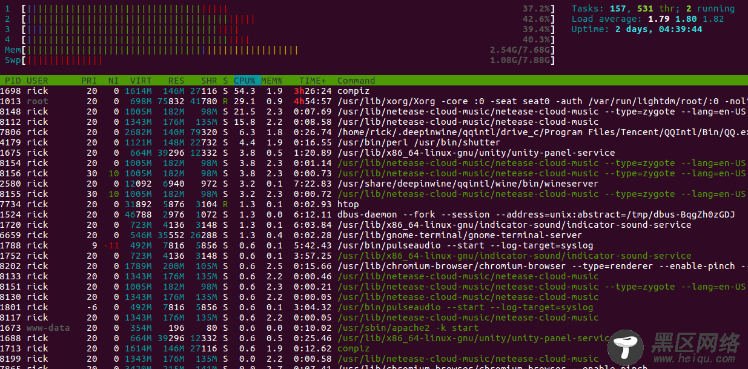748x369 pixels.
Task: Select indicator-sound-service process PID 1720
Action: [x=374, y=225]
